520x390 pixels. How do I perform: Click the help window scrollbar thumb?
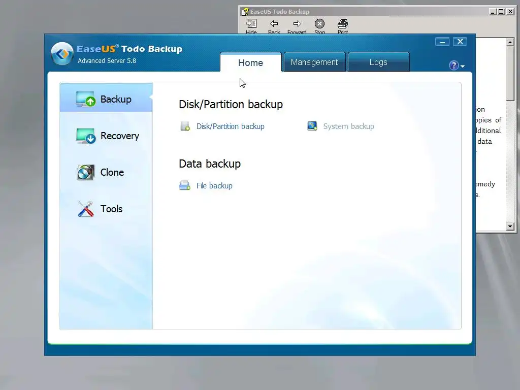[510, 73]
